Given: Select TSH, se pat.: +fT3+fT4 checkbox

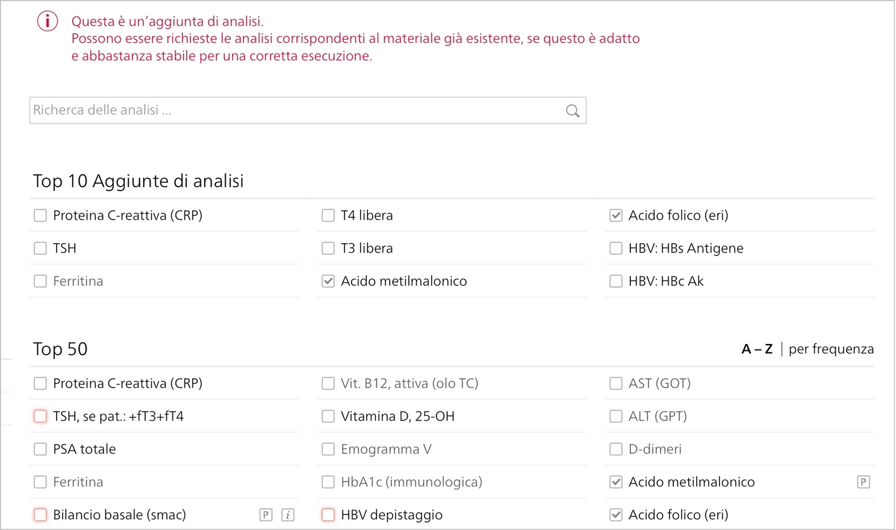Looking at the screenshot, I should click(40, 416).
